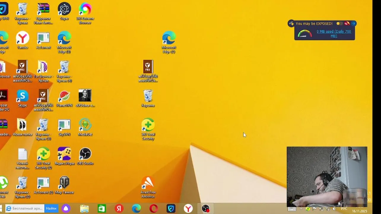Screen dimensions: 381x214
Task: Open Opera browser from the taskbar
Action: tap(153, 209)
